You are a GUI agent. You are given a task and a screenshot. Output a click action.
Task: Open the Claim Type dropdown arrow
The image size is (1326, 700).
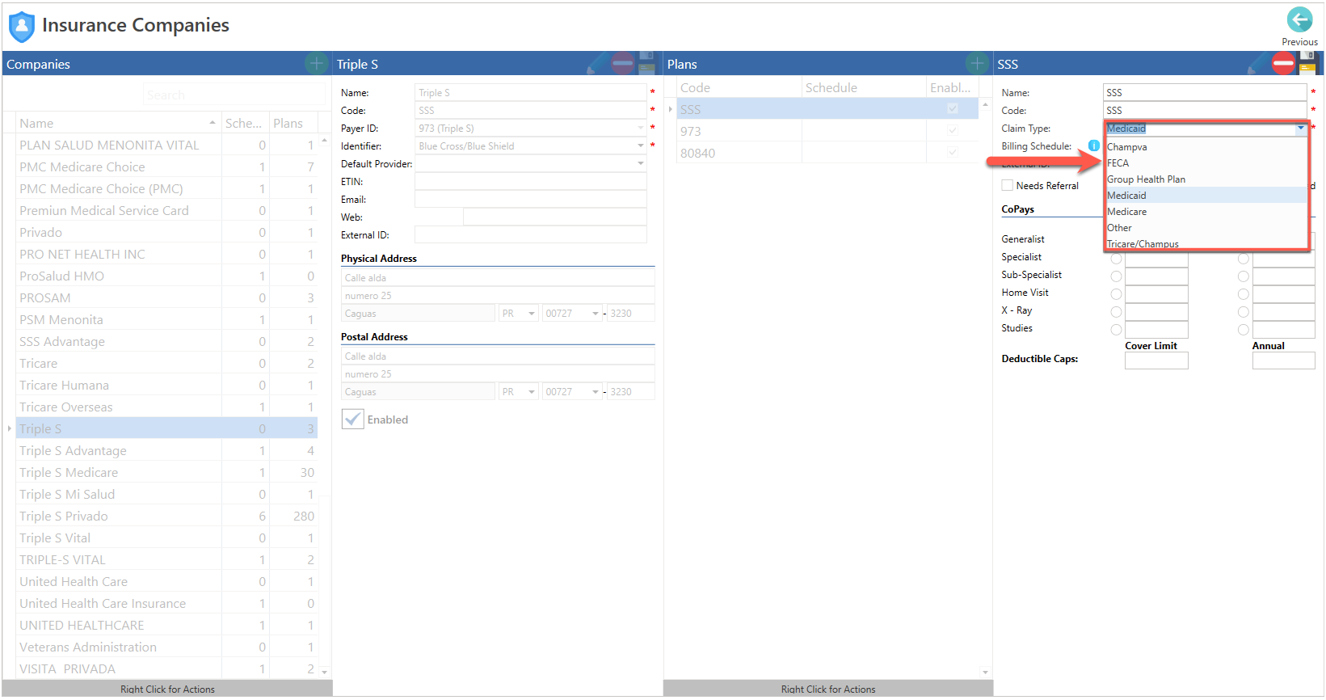click(x=1300, y=128)
